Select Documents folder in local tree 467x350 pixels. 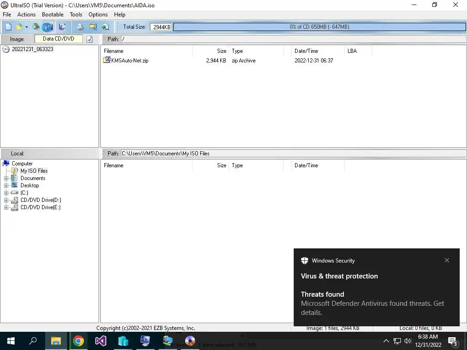(33, 178)
